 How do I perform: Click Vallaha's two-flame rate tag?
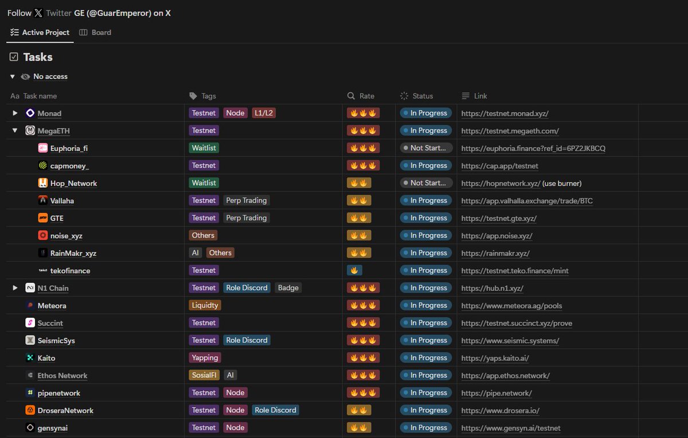click(x=359, y=200)
